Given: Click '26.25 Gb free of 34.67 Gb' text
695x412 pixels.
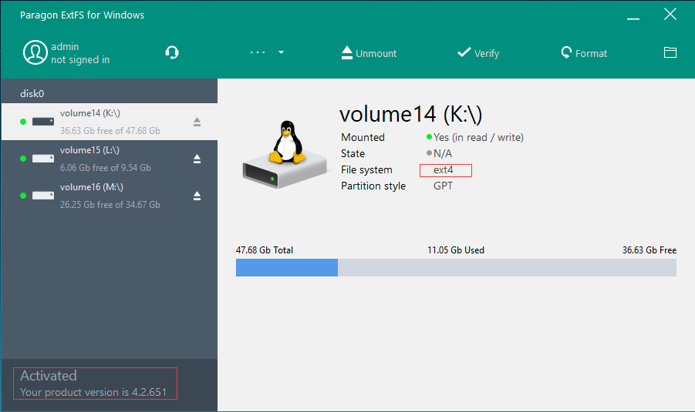Looking at the screenshot, I should (x=110, y=205).
